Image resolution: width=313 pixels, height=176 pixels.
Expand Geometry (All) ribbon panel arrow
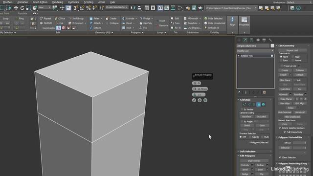112,33
